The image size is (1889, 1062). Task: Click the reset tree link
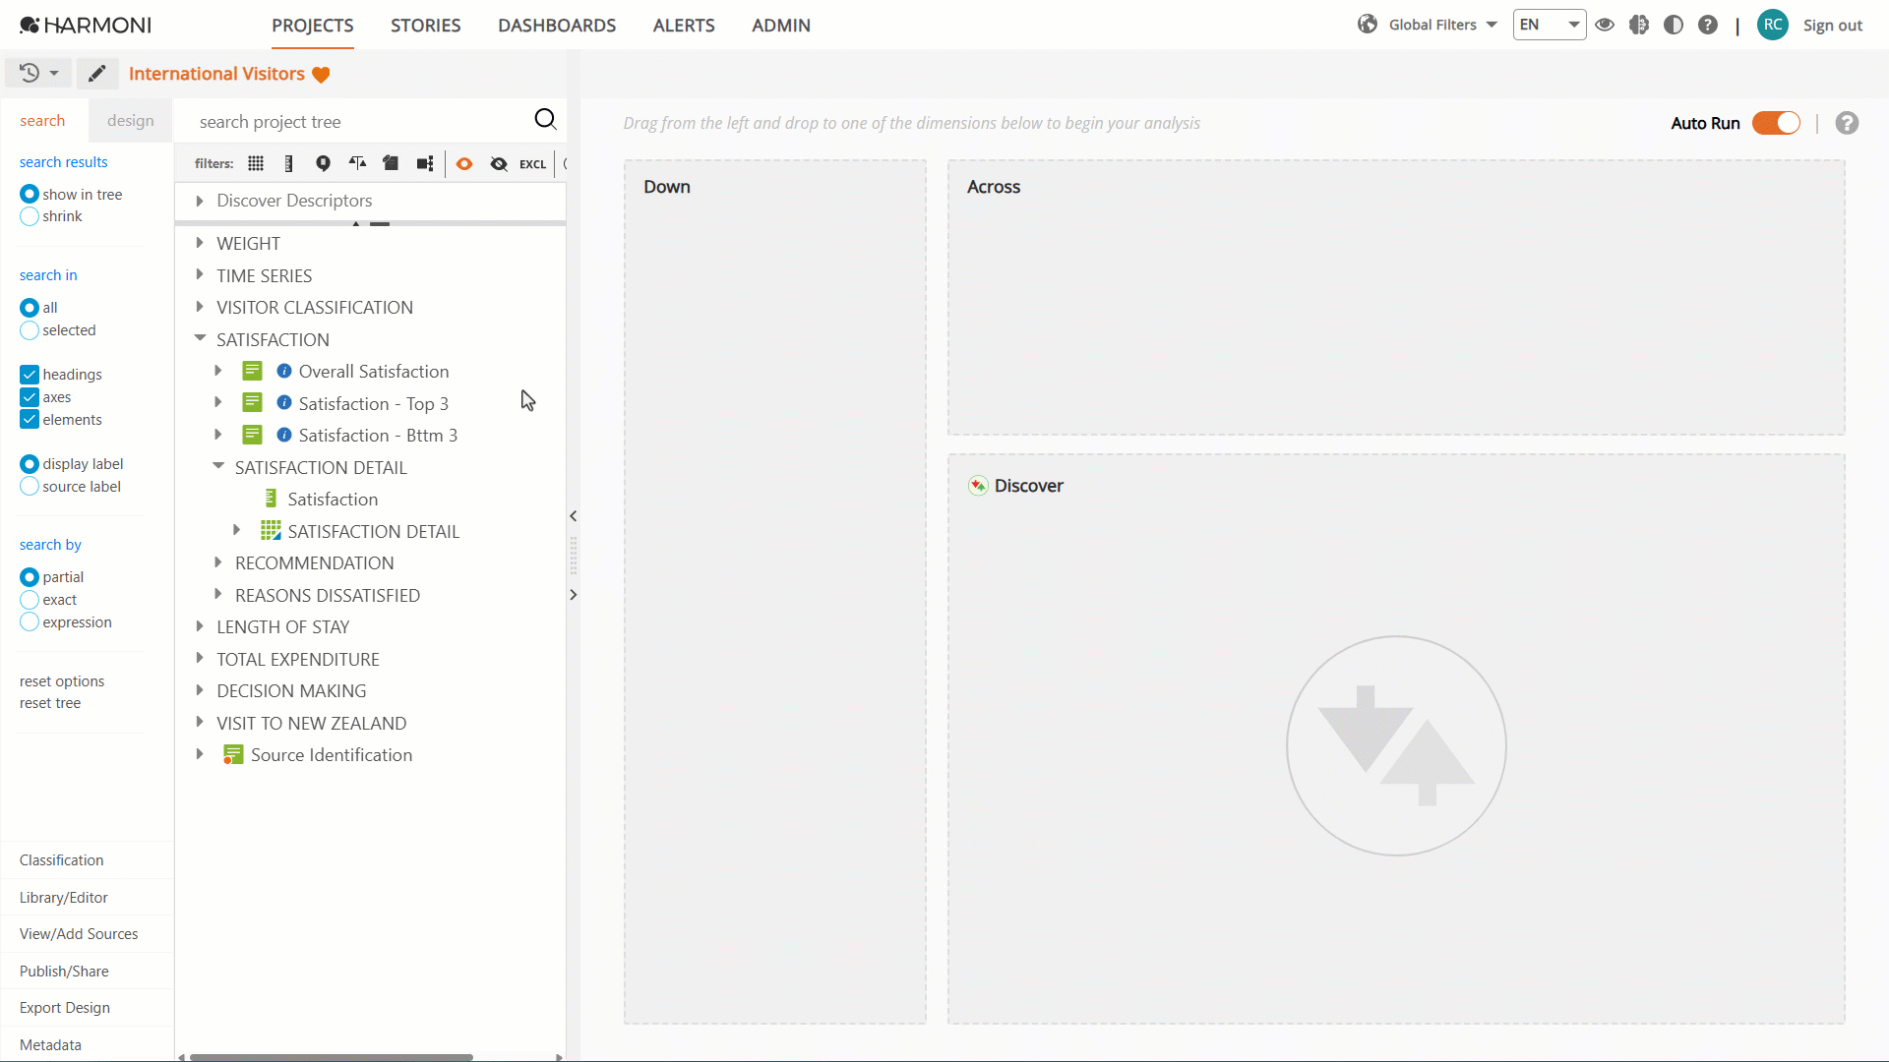(x=50, y=703)
